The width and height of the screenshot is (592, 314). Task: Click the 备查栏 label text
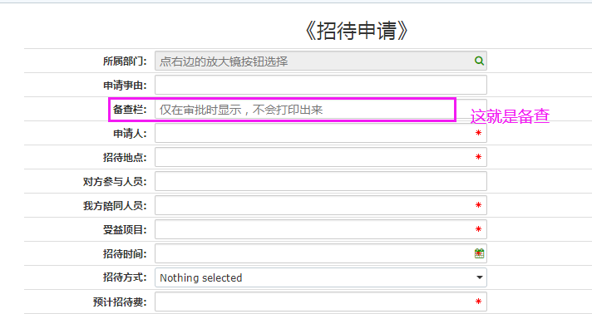click(x=130, y=110)
